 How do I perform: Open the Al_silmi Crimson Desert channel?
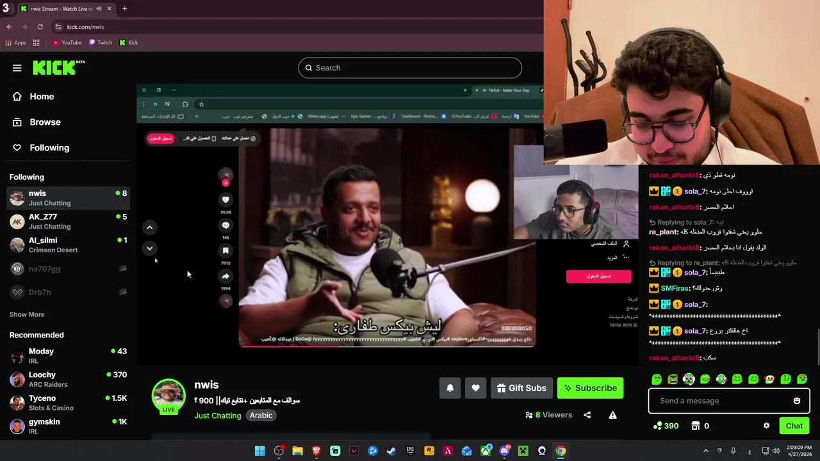tap(68, 245)
